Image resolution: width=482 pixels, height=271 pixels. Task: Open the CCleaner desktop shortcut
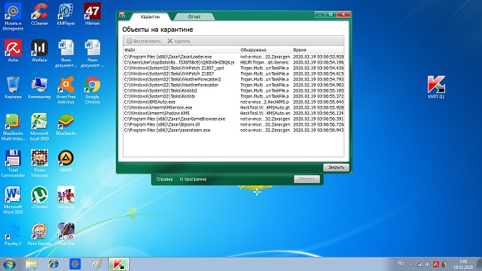40,14
